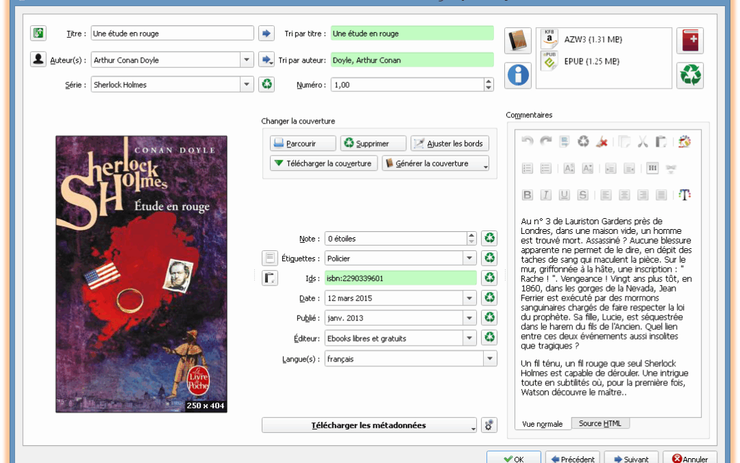Decrease indent in comments editor
The height and width of the screenshot is (463, 740).
629,168
